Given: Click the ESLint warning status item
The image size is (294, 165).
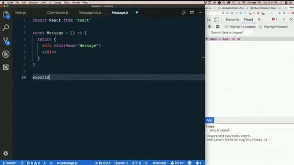Looking at the screenshot, I should (177, 163).
